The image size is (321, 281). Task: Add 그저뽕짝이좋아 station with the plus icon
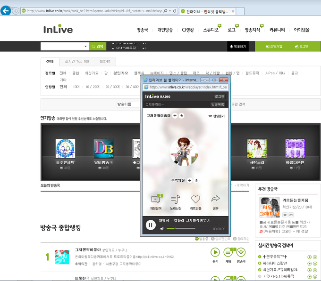click(175, 116)
